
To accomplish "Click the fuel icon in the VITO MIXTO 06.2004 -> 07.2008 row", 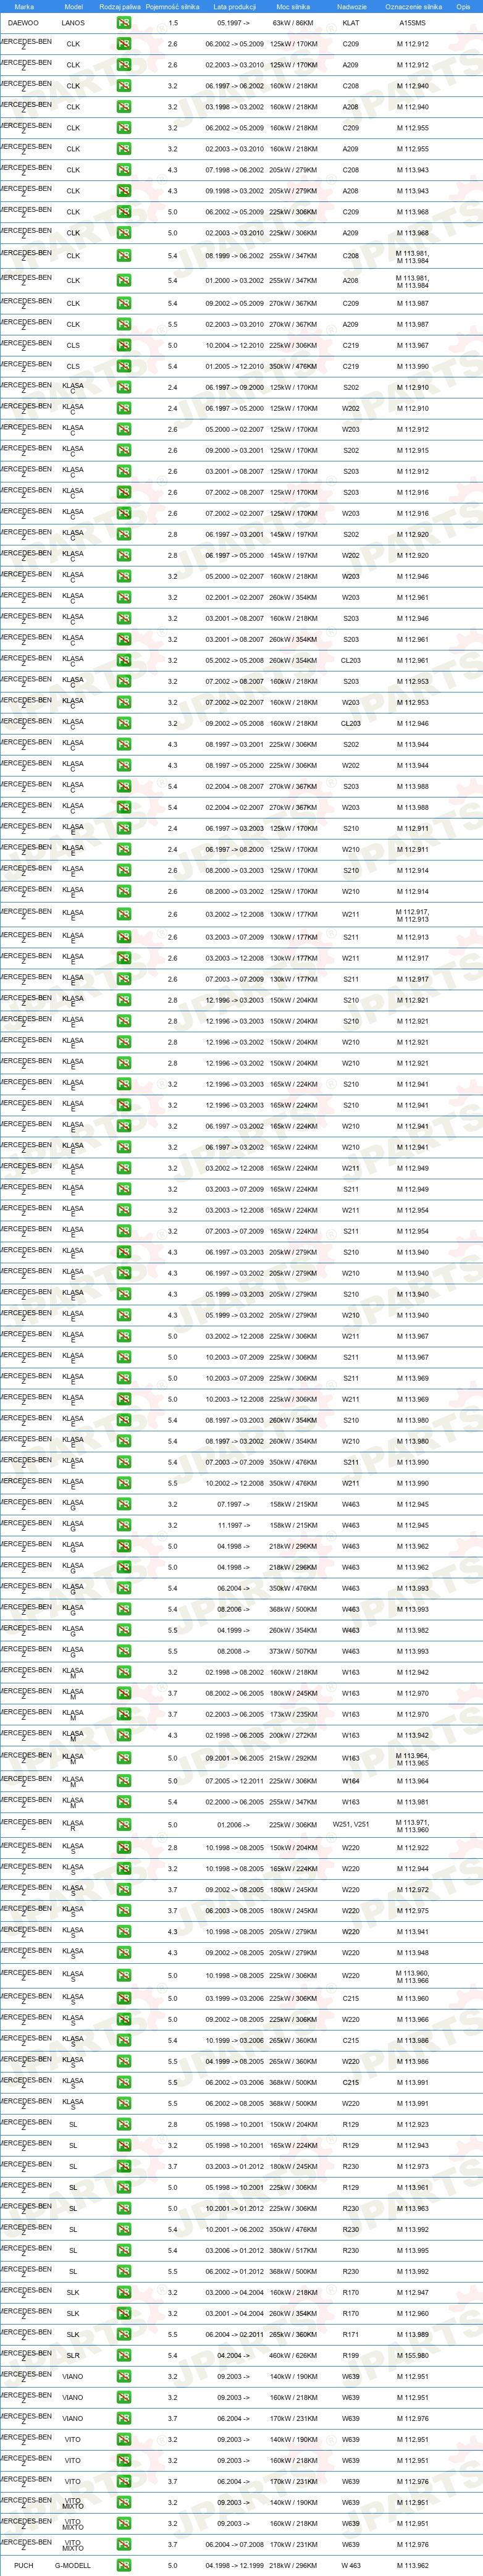I will 123,2544.
